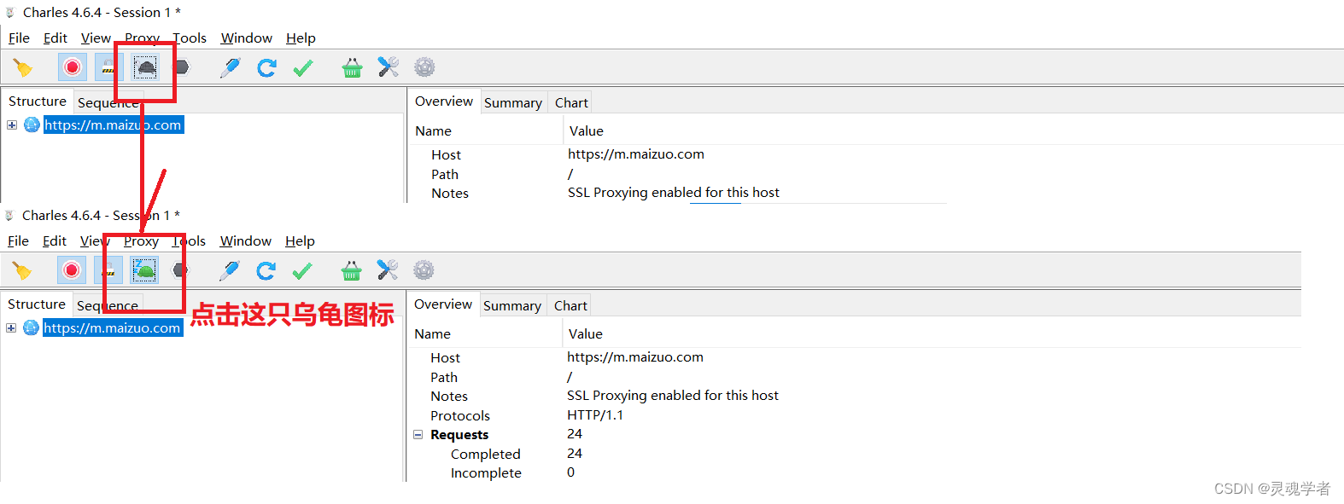Image resolution: width=1344 pixels, height=504 pixels.
Task: Disable throttling via green turtle icon
Action: tap(145, 270)
